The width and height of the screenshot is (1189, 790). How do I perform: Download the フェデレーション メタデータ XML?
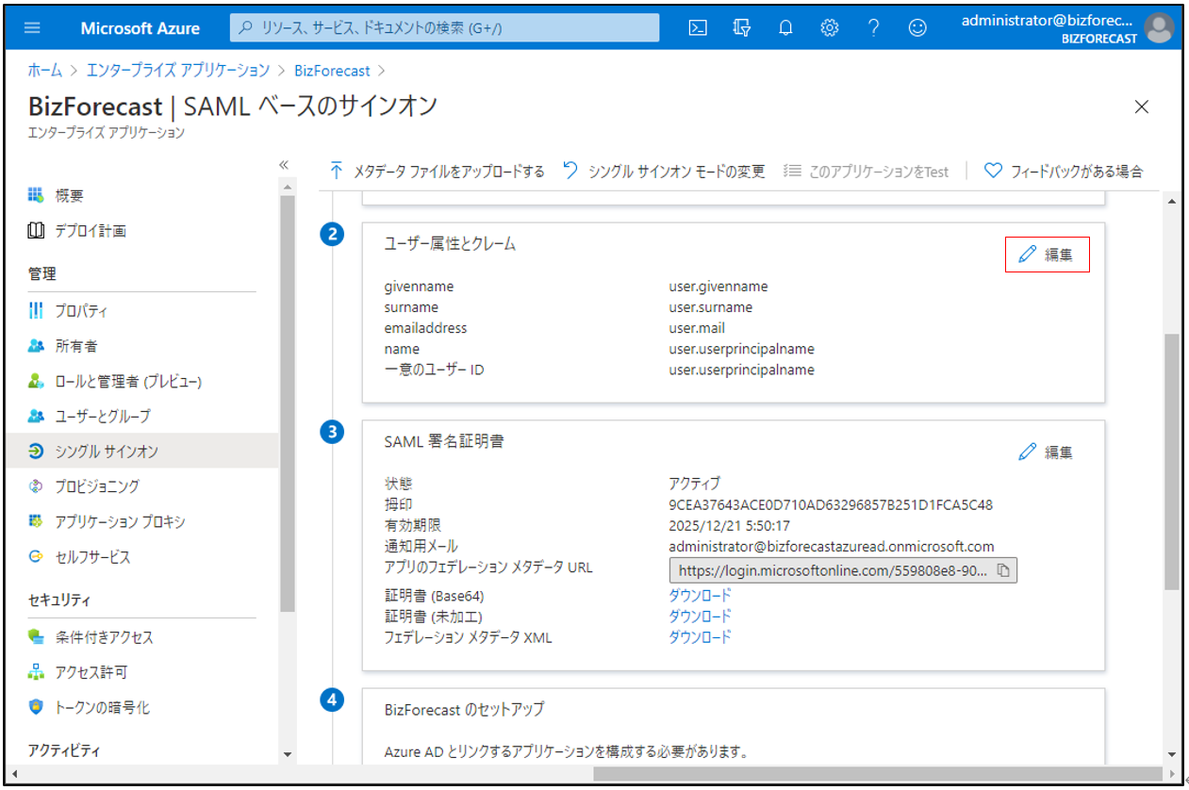700,637
